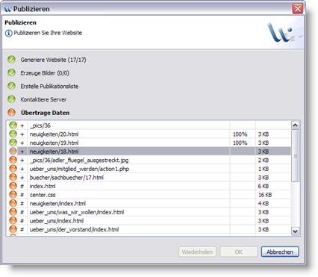Select ueber_uns/der_vorstand/index.html file name
This screenshot has height=277, width=318.
click(74, 229)
